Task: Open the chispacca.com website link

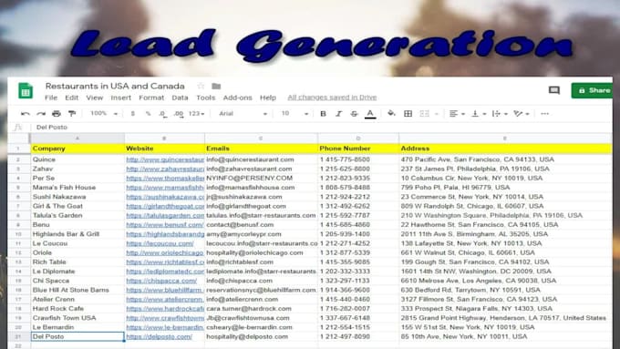Action: (161, 281)
